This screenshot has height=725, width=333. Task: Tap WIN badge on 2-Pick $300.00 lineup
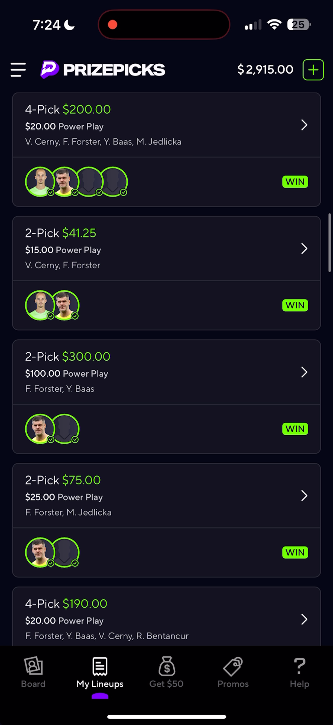coord(295,429)
